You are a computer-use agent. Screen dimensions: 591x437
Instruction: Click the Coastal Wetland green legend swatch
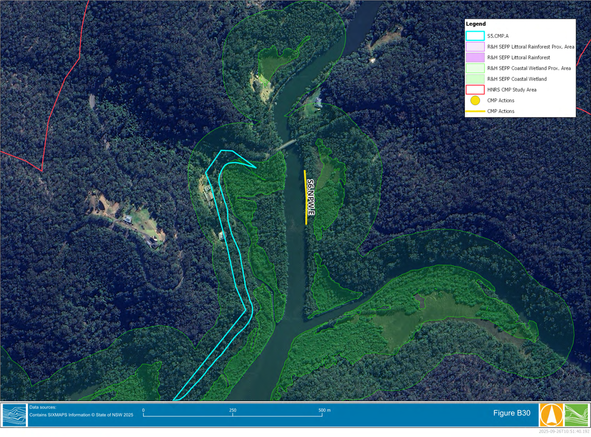475,79
